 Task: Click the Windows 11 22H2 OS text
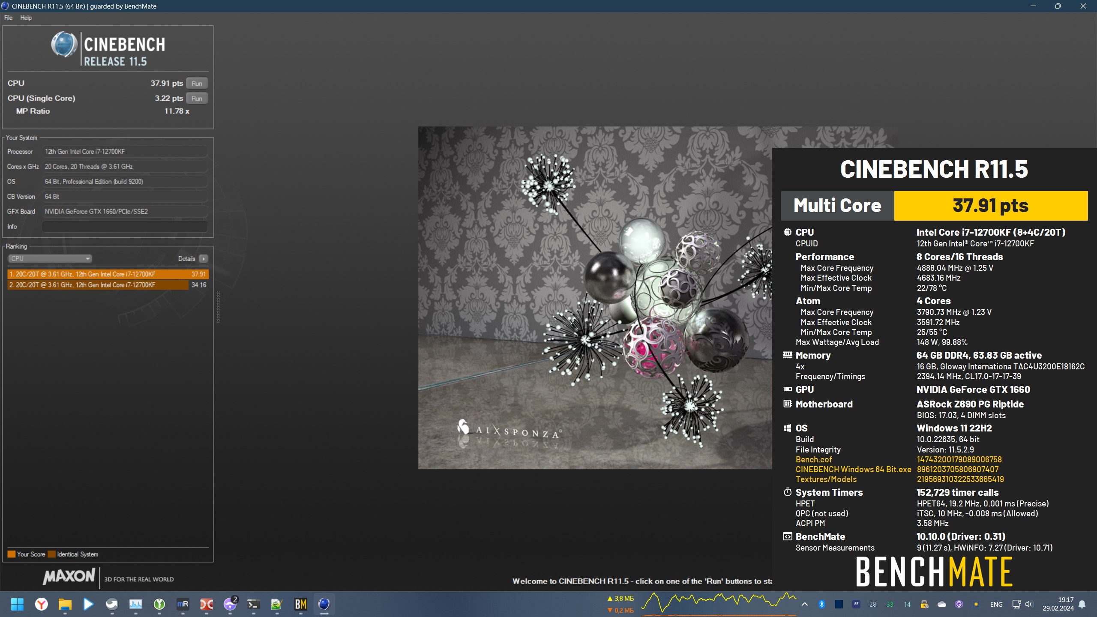point(954,428)
